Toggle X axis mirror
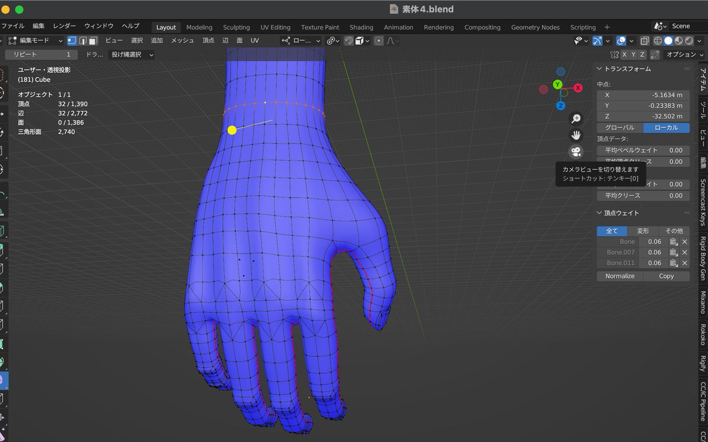708x442 pixels. pos(624,54)
